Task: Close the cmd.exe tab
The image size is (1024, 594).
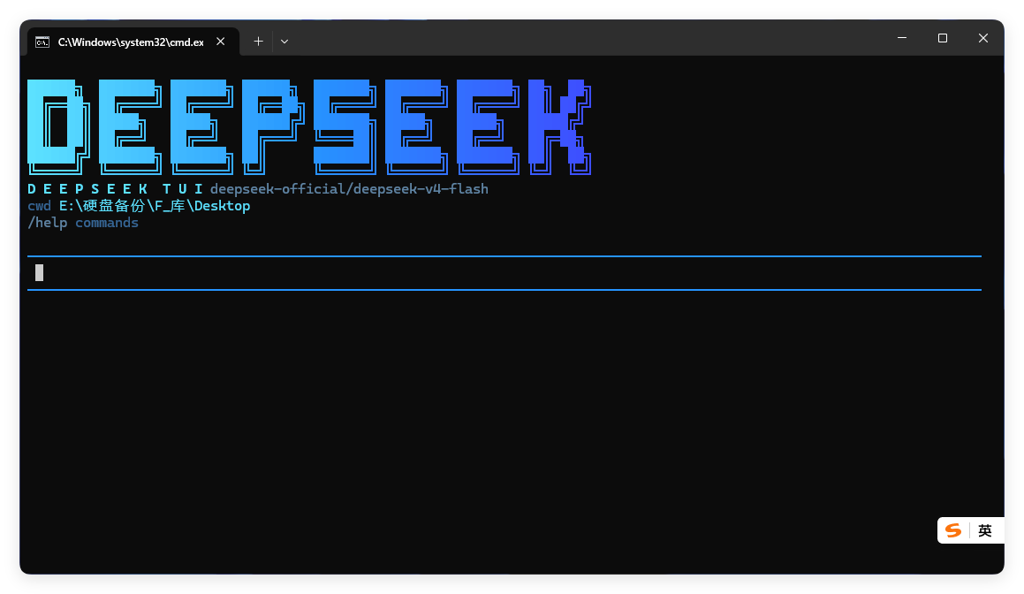Action: tap(221, 42)
